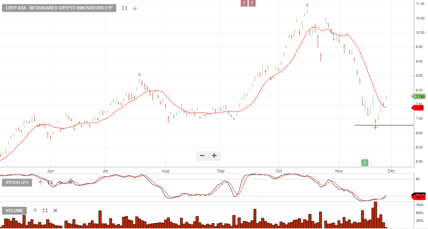Move the main price chart panel down
The width and height of the screenshot is (428, 229).
(x=135, y=8)
